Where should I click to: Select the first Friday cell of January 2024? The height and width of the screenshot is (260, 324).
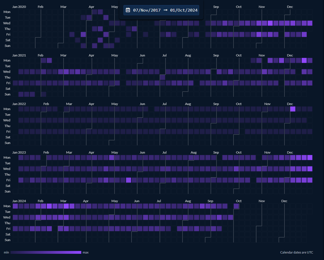[15, 229]
